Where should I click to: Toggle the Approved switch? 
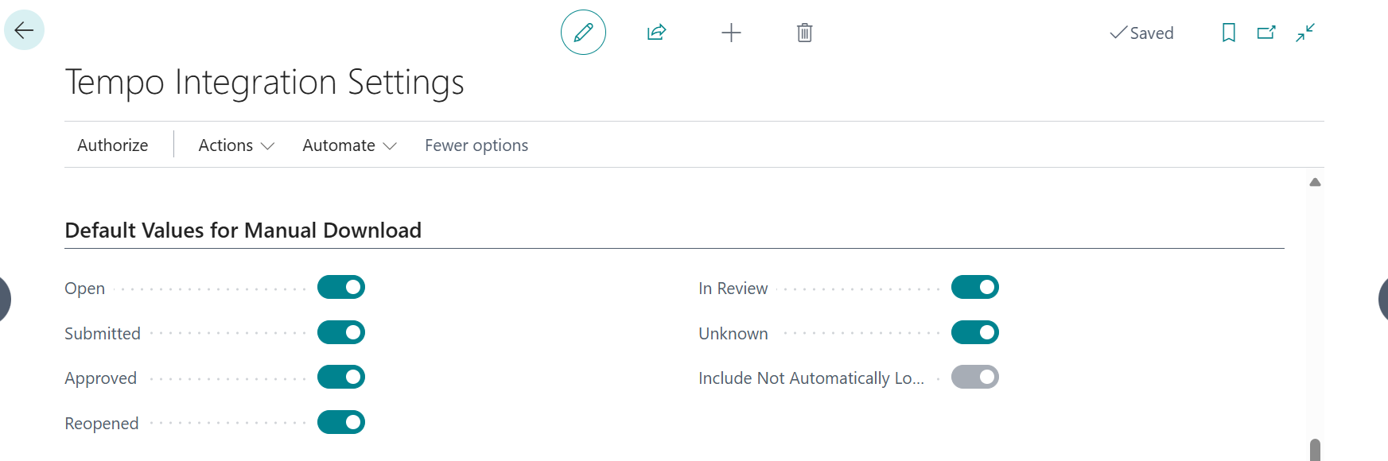pos(341,377)
